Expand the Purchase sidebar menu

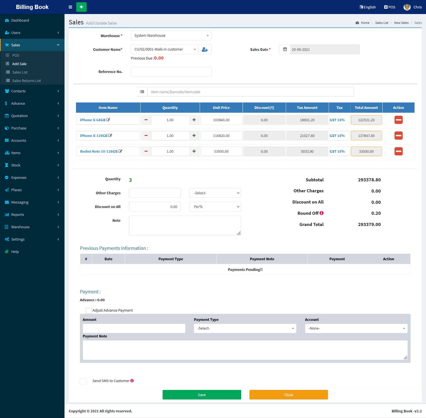coord(19,128)
